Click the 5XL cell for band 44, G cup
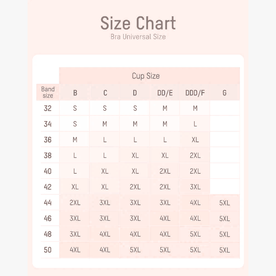The image size is (276, 276). point(224,203)
